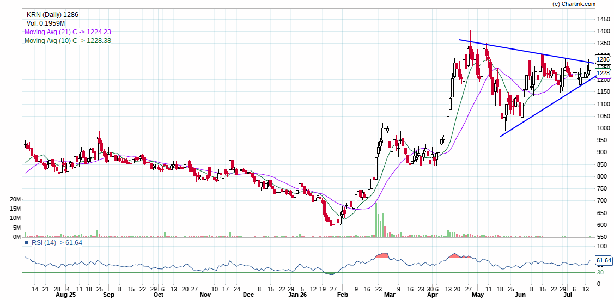Viewport: 614px width, 300px height.
Task: Click the 1450 price axis label
Action: [604, 19]
